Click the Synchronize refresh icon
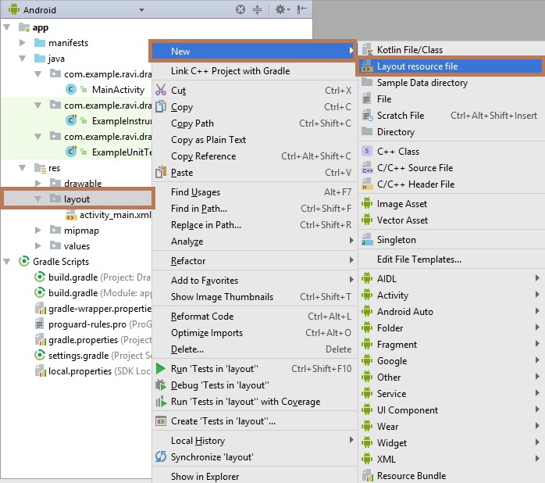Screen dimensions: 545x483 point(161,456)
